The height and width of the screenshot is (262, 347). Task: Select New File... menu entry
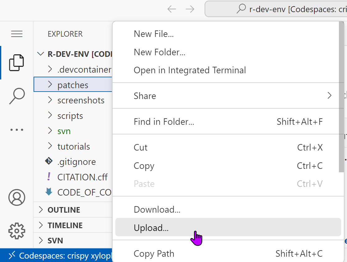(154, 34)
